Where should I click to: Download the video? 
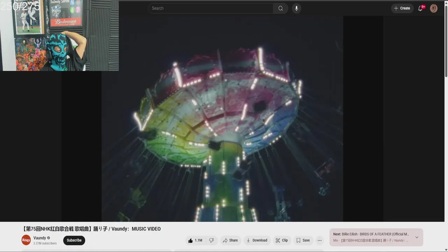tap(257, 240)
